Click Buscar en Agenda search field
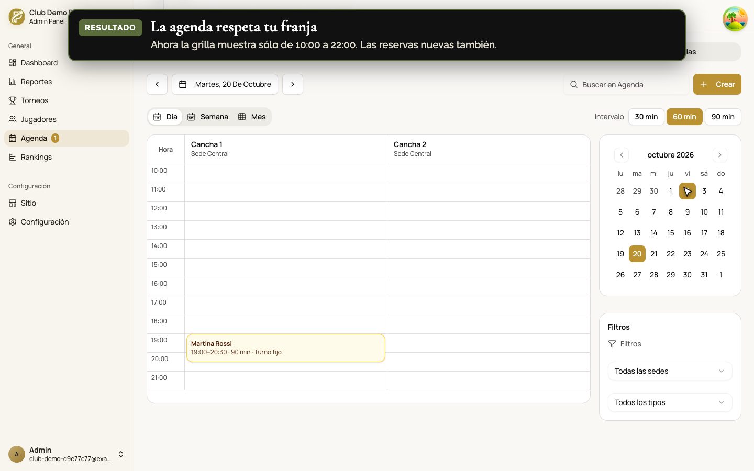 tap(626, 84)
